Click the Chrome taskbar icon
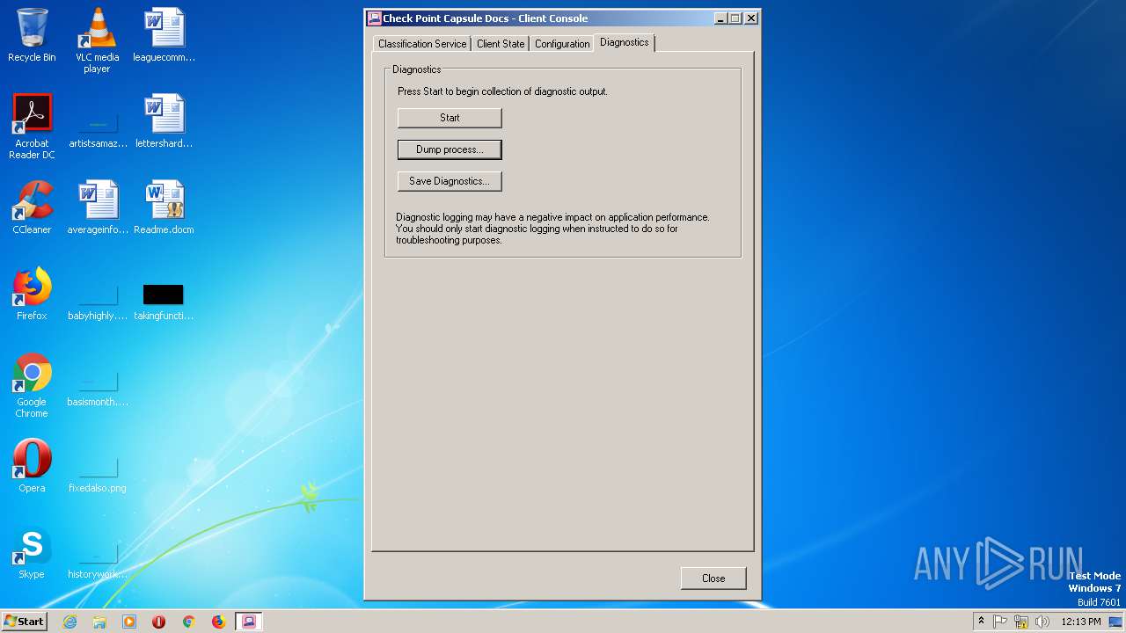The height and width of the screenshot is (633, 1126). [188, 622]
